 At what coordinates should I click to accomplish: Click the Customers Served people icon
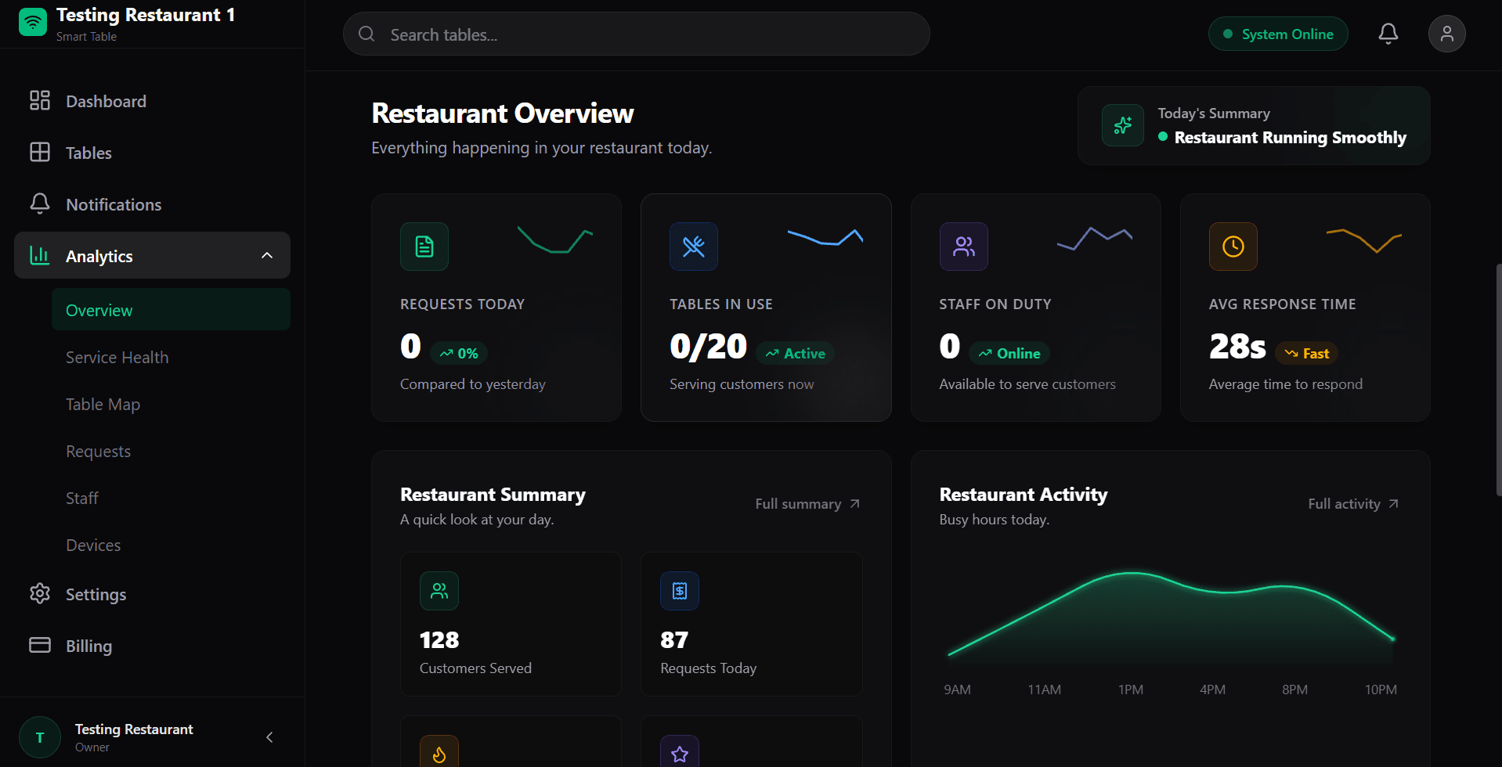pos(439,591)
